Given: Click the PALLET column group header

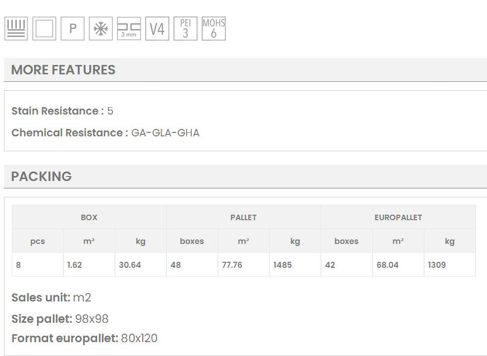Looking at the screenshot, I should point(243,217).
